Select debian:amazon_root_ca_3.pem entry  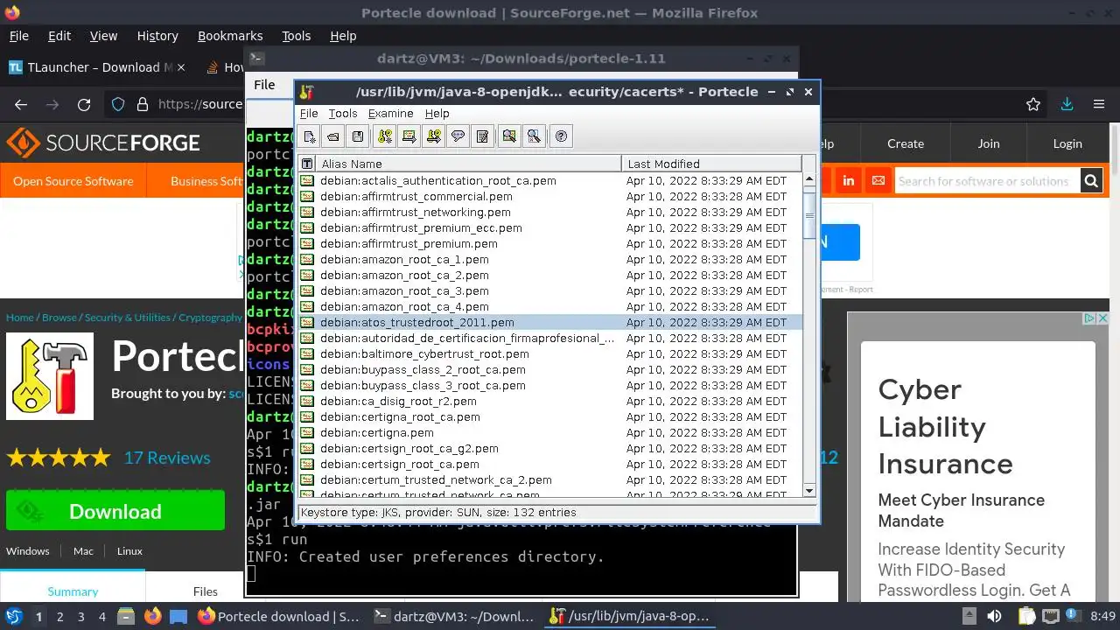(550, 290)
